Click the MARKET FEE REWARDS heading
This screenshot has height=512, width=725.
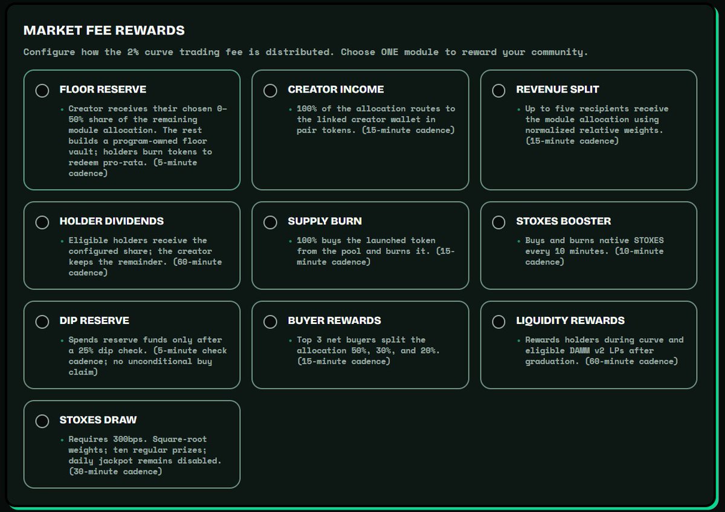click(x=104, y=30)
